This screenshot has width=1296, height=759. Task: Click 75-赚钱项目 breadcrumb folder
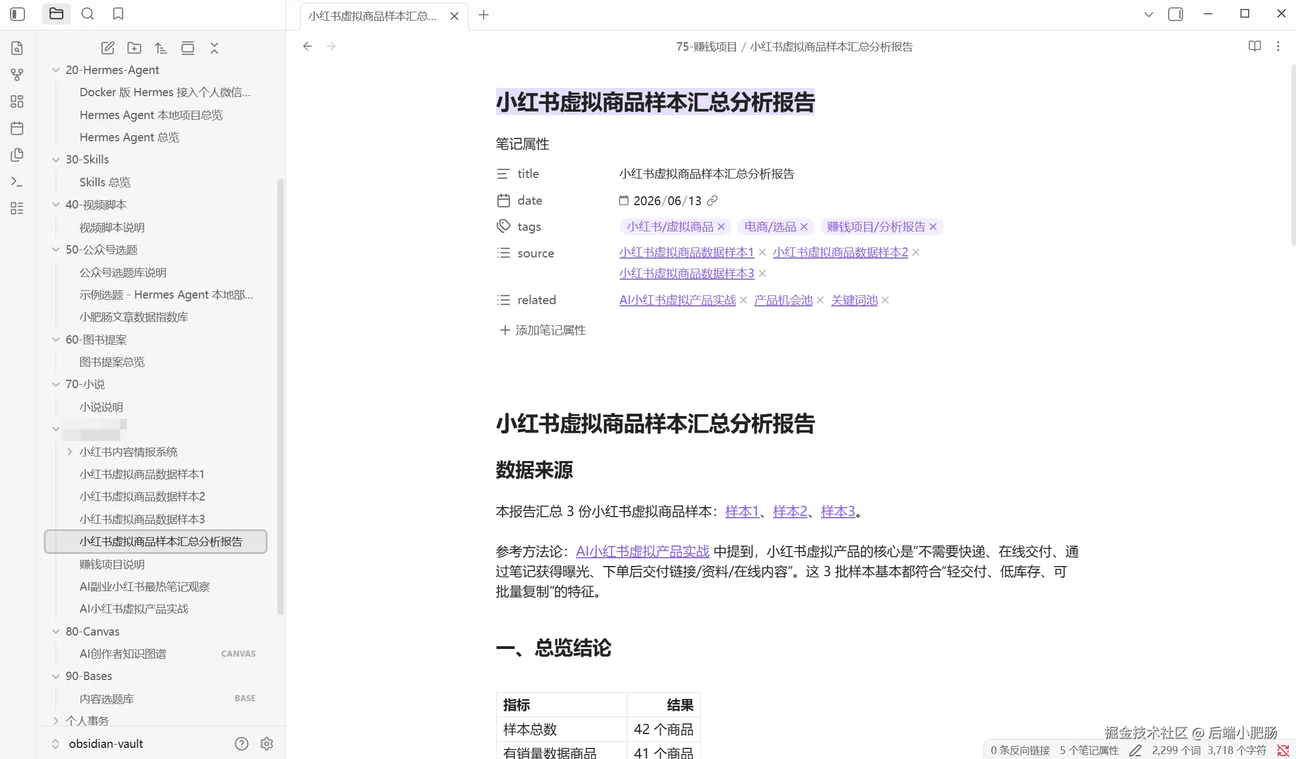pos(706,47)
